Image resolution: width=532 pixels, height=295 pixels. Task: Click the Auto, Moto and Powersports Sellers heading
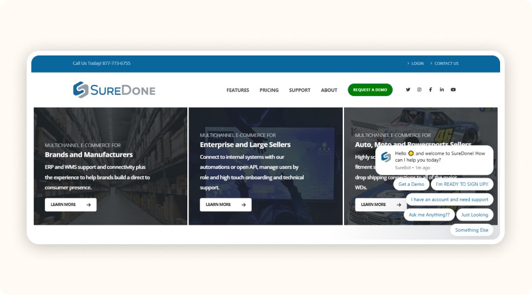click(x=413, y=145)
